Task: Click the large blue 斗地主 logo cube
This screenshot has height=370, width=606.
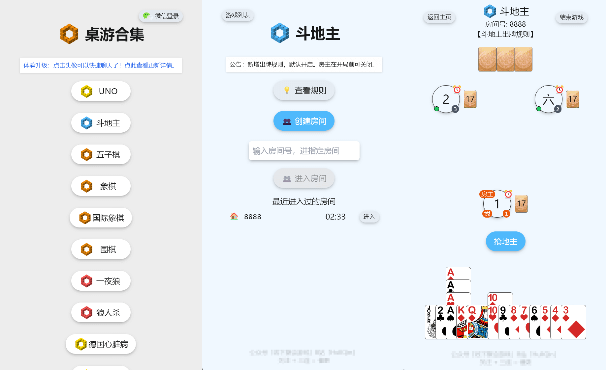Action: (x=280, y=33)
